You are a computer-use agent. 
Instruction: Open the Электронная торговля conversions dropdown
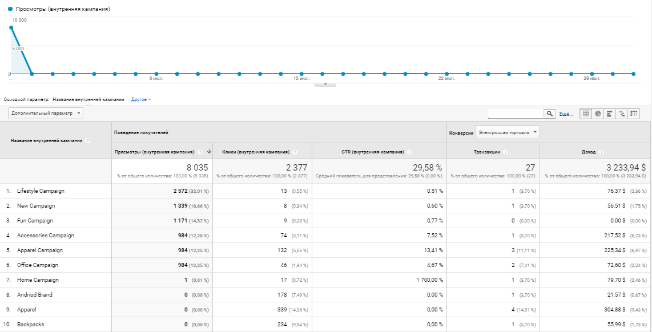point(508,133)
